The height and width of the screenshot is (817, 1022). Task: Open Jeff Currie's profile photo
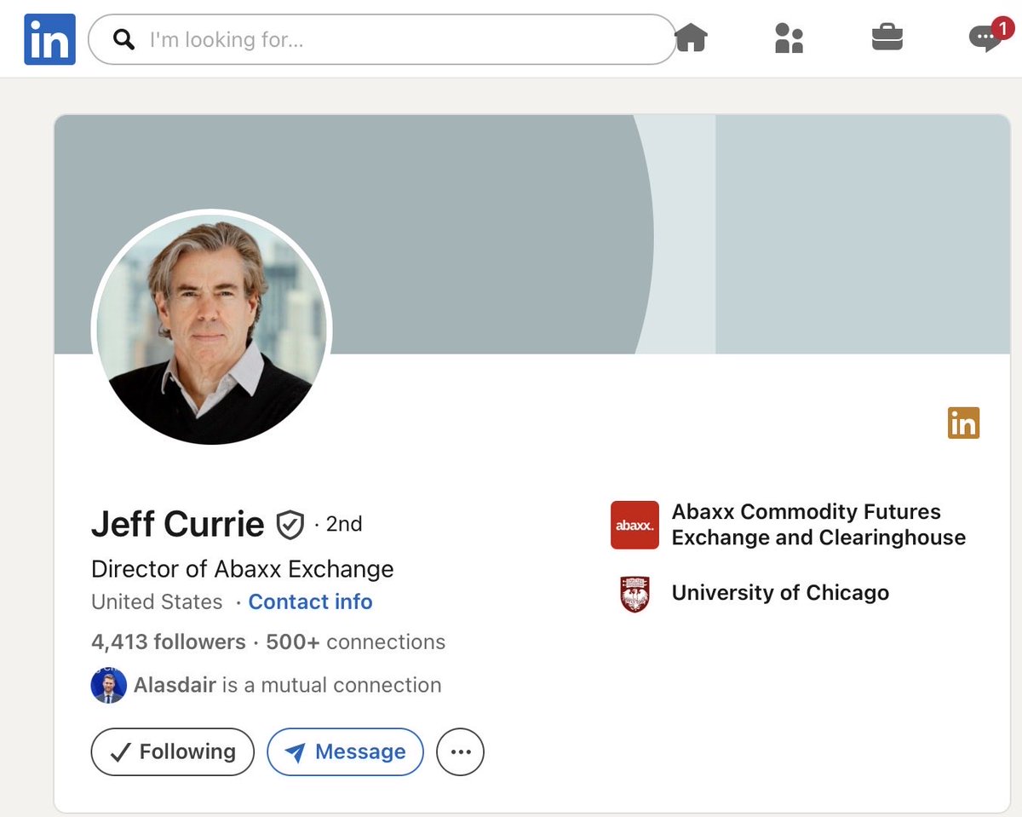[211, 329]
